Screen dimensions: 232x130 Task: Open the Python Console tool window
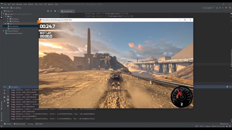(x=19, y=124)
